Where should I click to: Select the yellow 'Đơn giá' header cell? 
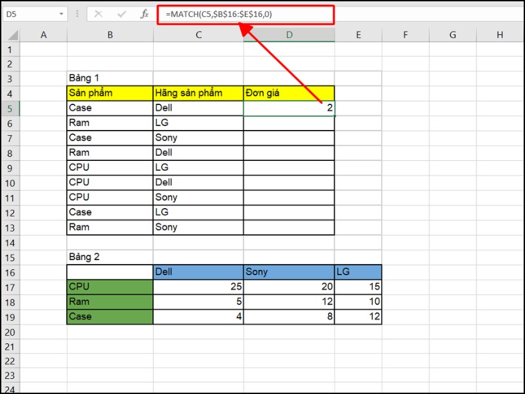[x=289, y=93]
